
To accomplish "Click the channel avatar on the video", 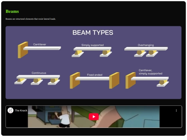I will [10, 110].
